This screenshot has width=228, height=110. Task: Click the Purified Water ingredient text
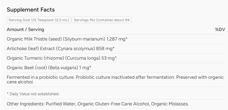point(61,104)
